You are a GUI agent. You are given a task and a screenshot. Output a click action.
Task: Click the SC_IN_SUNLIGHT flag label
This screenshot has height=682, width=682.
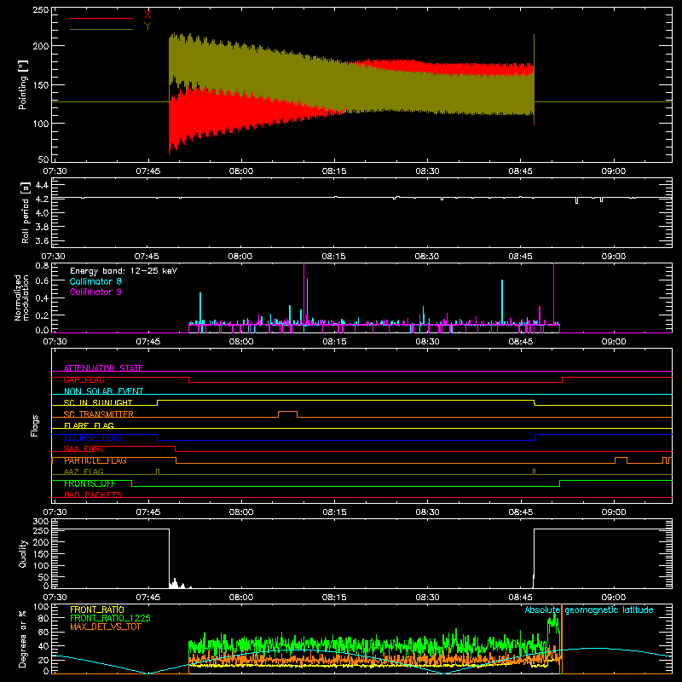[98, 402]
